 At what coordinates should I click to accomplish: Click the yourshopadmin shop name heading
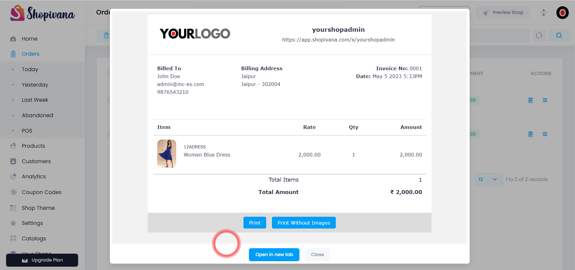click(338, 30)
